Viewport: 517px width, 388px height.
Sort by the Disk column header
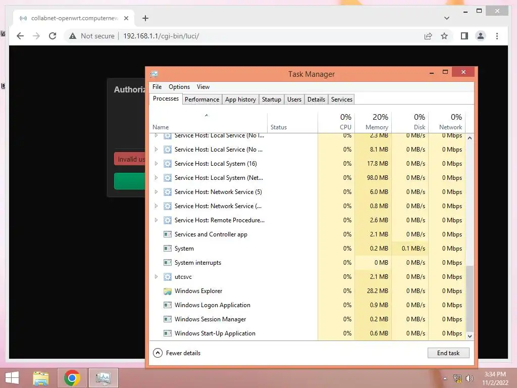coord(410,122)
